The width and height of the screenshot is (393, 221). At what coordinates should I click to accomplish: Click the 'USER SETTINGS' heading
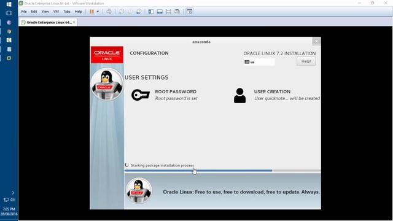point(146,77)
